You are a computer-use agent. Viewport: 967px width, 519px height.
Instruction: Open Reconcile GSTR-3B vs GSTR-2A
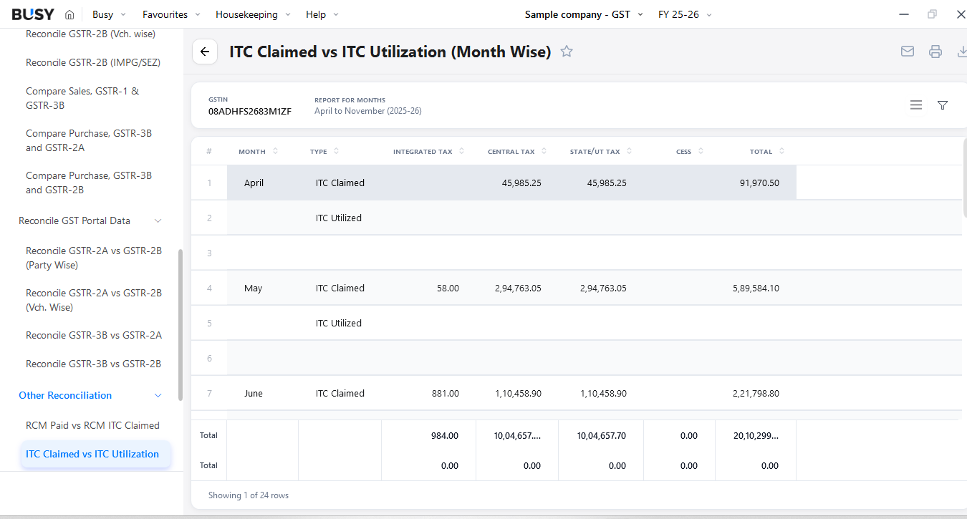[93, 335]
